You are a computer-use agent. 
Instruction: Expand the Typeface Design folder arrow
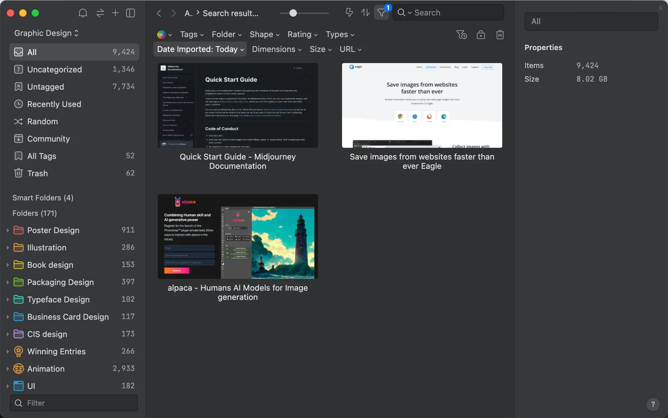(x=8, y=299)
